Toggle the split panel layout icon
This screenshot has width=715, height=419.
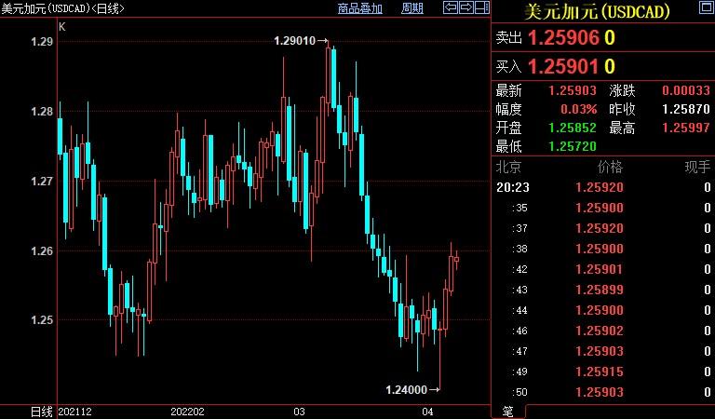pyautogui.click(x=479, y=8)
